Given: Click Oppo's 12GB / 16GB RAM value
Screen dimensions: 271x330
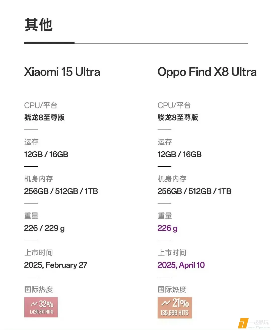Looking at the screenshot, I should [x=179, y=154].
